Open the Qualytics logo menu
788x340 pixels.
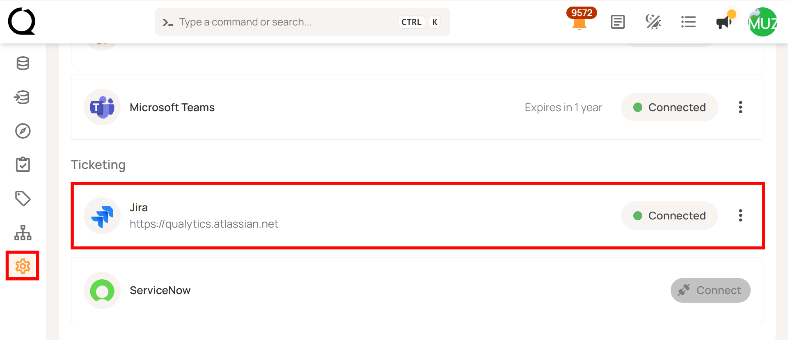pyautogui.click(x=21, y=22)
